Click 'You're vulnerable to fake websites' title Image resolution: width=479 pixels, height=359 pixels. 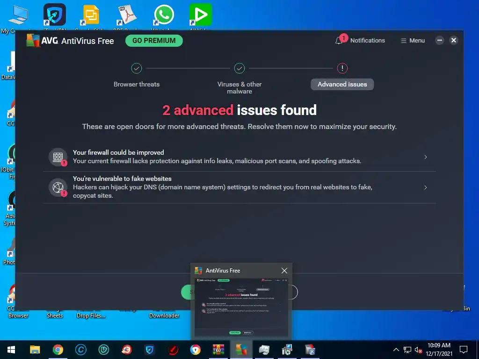pyautogui.click(x=122, y=179)
